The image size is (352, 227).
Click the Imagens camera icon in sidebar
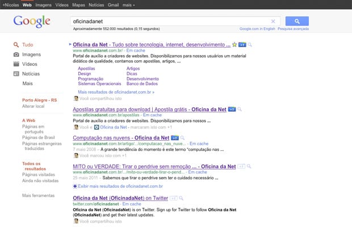(16, 54)
